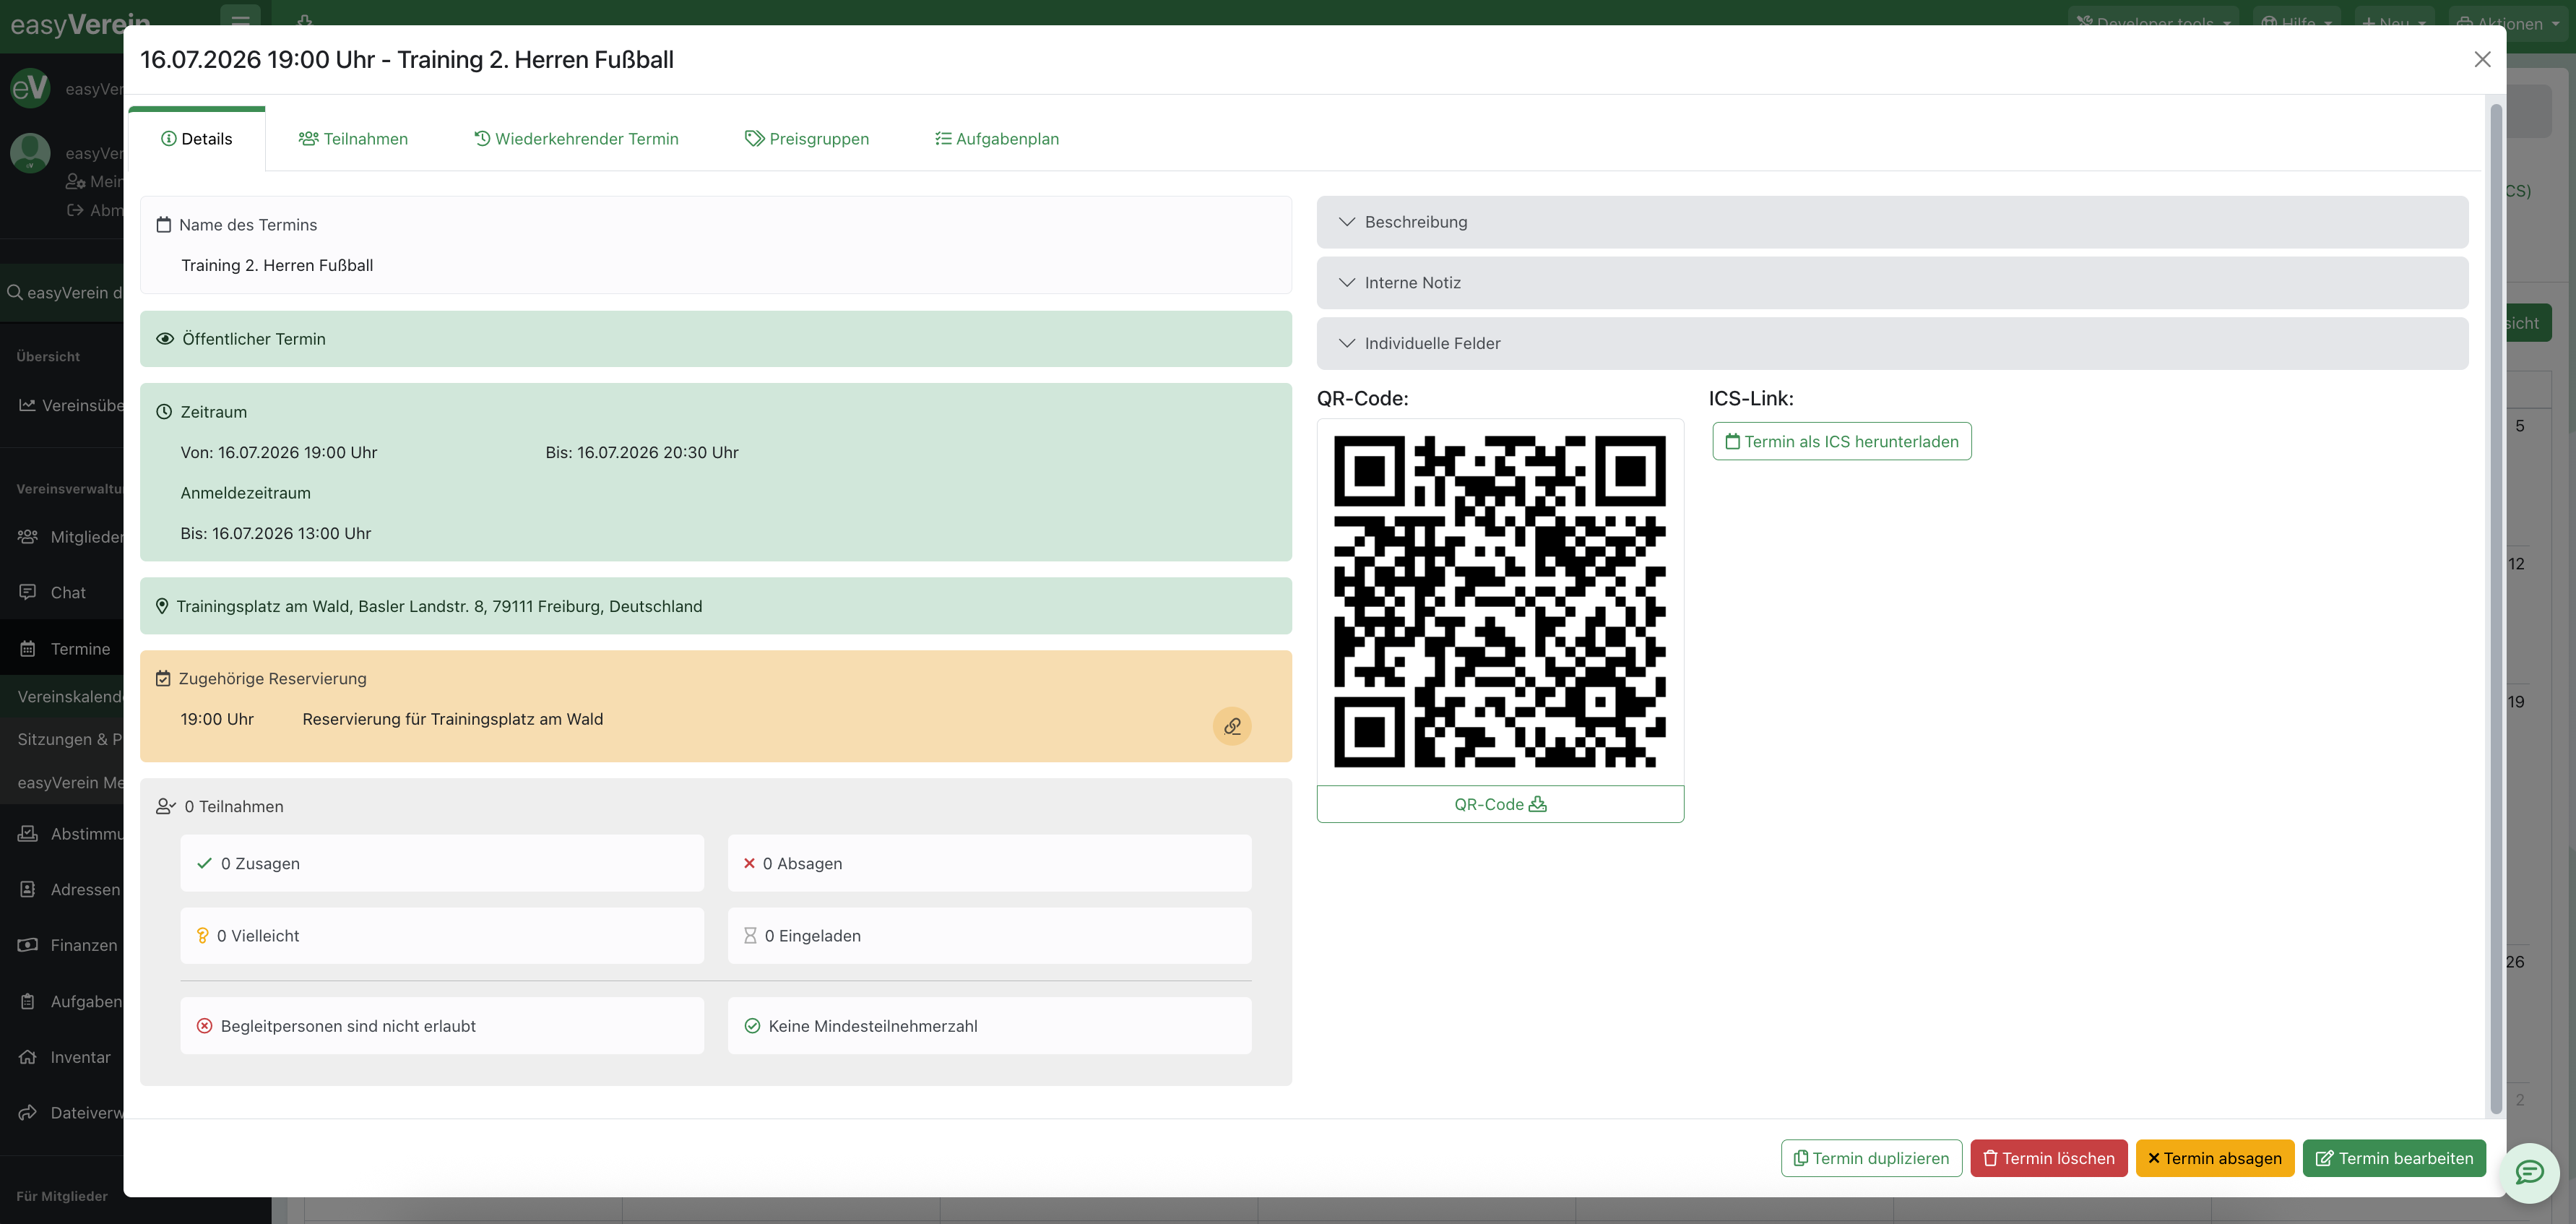The image size is (2576, 1224).
Task: Click the QR-Code download button
Action: point(1500,804)
